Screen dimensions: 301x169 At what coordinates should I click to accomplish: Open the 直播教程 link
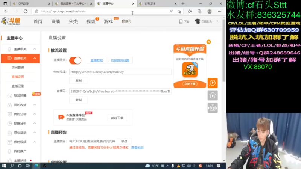pyautogui.click(x=97, y=60)
